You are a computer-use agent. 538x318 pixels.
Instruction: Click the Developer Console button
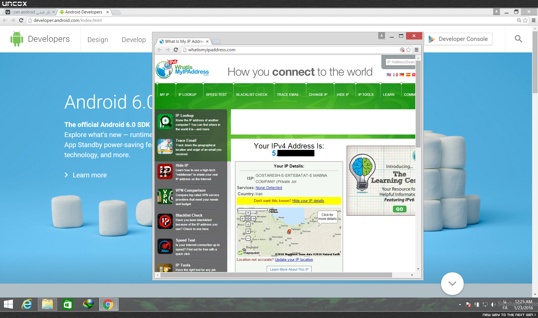click(458, 39)
